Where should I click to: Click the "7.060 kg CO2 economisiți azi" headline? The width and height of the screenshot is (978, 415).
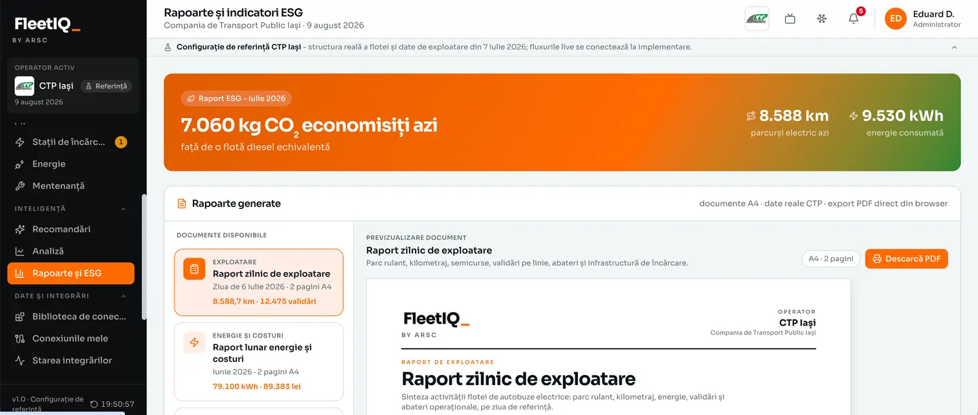309,125
